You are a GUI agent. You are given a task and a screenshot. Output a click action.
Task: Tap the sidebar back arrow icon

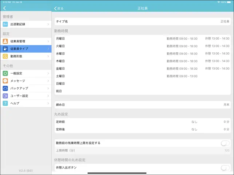pos(4,8)
